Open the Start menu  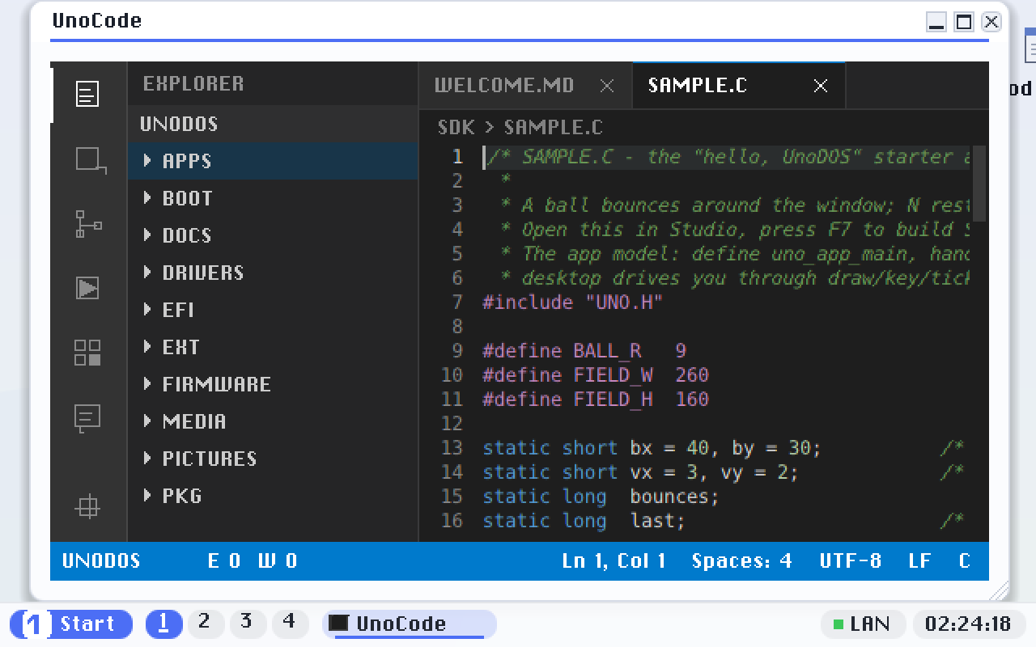point(71,624)
